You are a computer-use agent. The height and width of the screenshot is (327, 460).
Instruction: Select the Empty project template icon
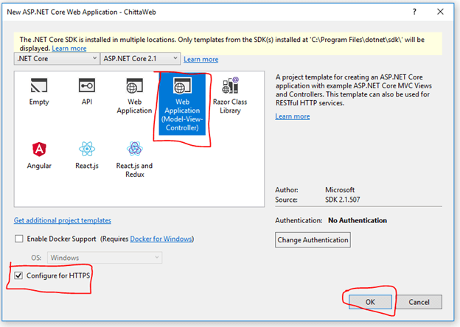click(x=39, y=86)
